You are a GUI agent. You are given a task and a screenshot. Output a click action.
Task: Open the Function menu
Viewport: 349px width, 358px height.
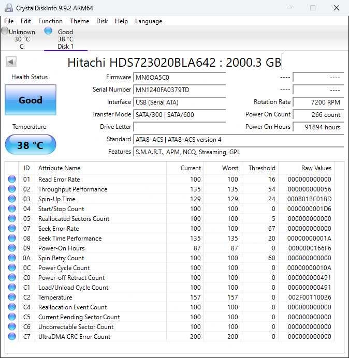click(x=50, y=21)
